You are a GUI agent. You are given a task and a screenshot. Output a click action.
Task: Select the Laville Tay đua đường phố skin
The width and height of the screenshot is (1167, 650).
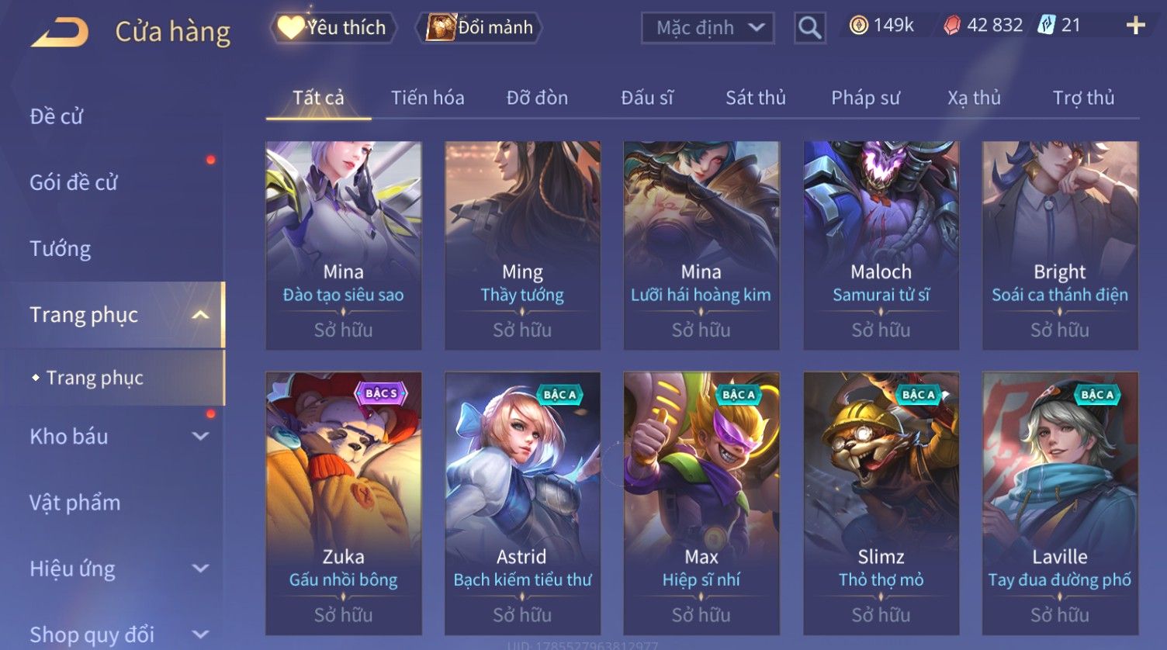(1060, 503)
